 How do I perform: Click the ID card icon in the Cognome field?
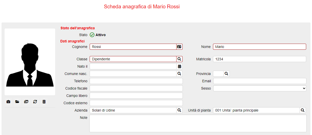point(179,47)
